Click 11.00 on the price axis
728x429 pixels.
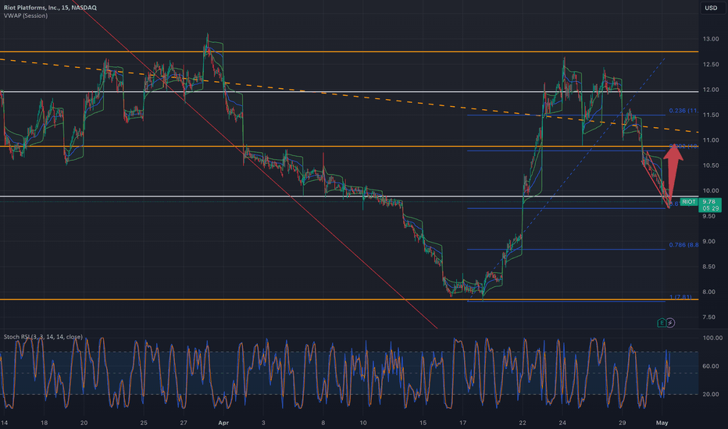click(711, 140)
